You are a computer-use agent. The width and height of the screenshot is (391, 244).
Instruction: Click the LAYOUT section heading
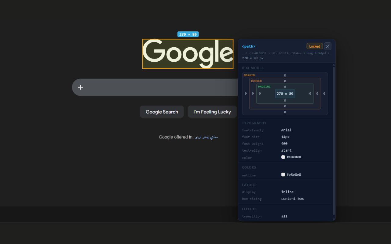click(x=249, y=185)
